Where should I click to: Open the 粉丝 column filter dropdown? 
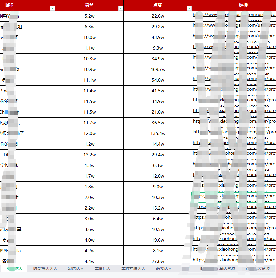pos(120,8)
